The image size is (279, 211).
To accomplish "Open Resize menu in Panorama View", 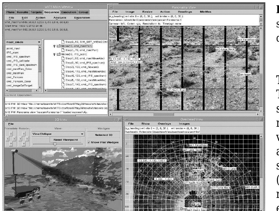I will [x=147, y=12].
